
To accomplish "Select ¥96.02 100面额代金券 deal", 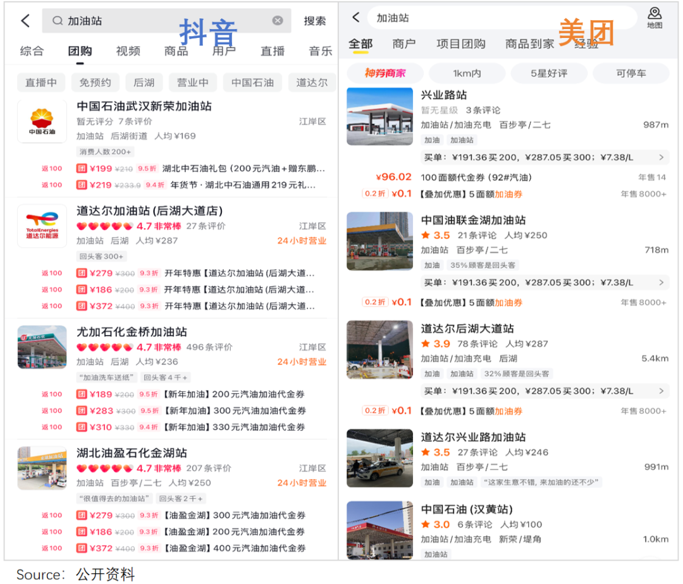I will (520, 177).
